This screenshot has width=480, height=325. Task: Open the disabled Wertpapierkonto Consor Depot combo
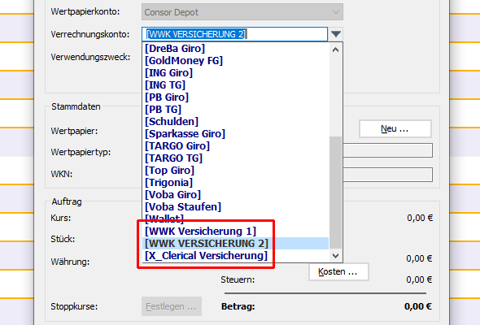[242, 12]
